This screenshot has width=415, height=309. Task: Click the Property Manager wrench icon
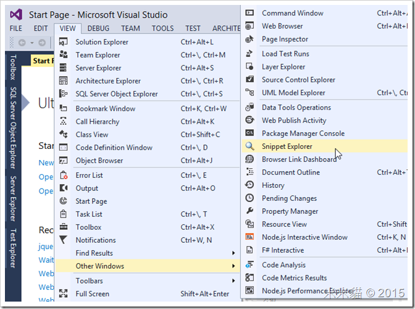[x=249, y=211]
